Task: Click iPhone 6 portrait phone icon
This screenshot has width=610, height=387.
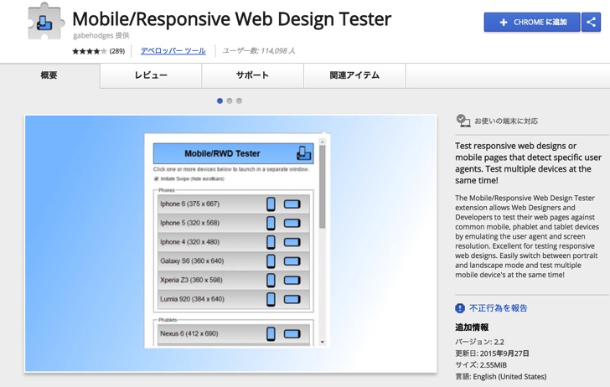Action: (271, 204)
